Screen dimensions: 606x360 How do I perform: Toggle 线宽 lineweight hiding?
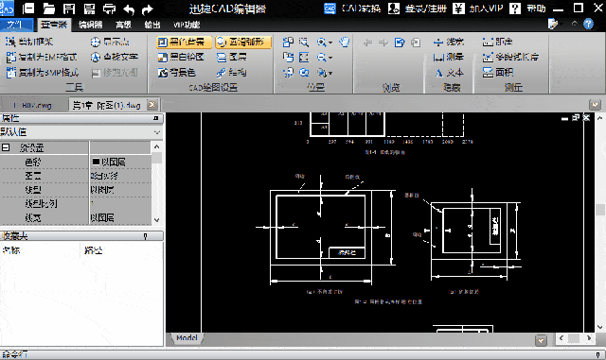pos(448,42)
